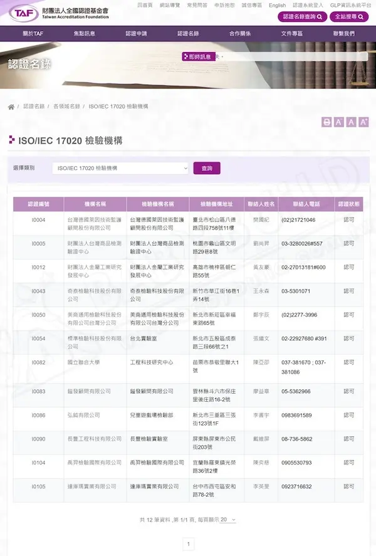Click certification number I0086

click(x=39, y=415)
